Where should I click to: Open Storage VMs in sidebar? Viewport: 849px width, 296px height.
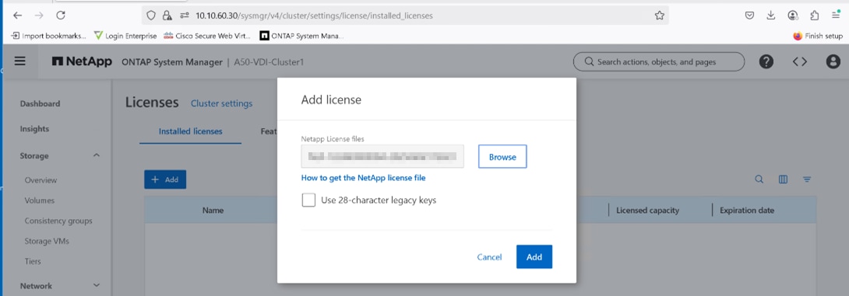tap(47, 241)
